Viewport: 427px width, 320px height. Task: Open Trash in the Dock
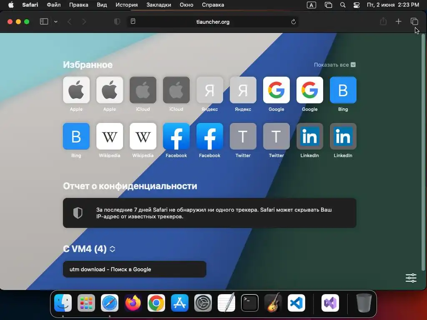(x=364, y=303)
